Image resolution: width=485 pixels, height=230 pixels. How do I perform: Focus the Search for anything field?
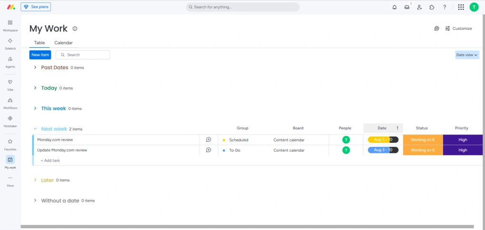(x=243, y=7)
